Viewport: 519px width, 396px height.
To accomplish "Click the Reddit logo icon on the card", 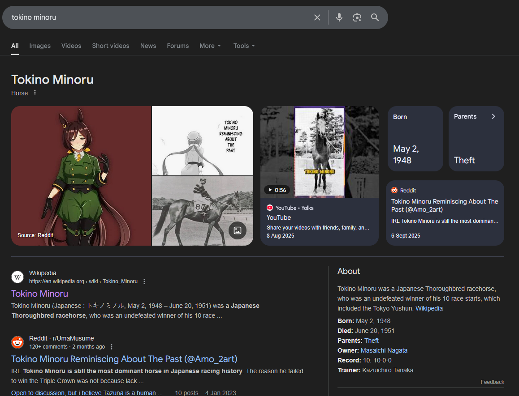I will click(394, 191).
